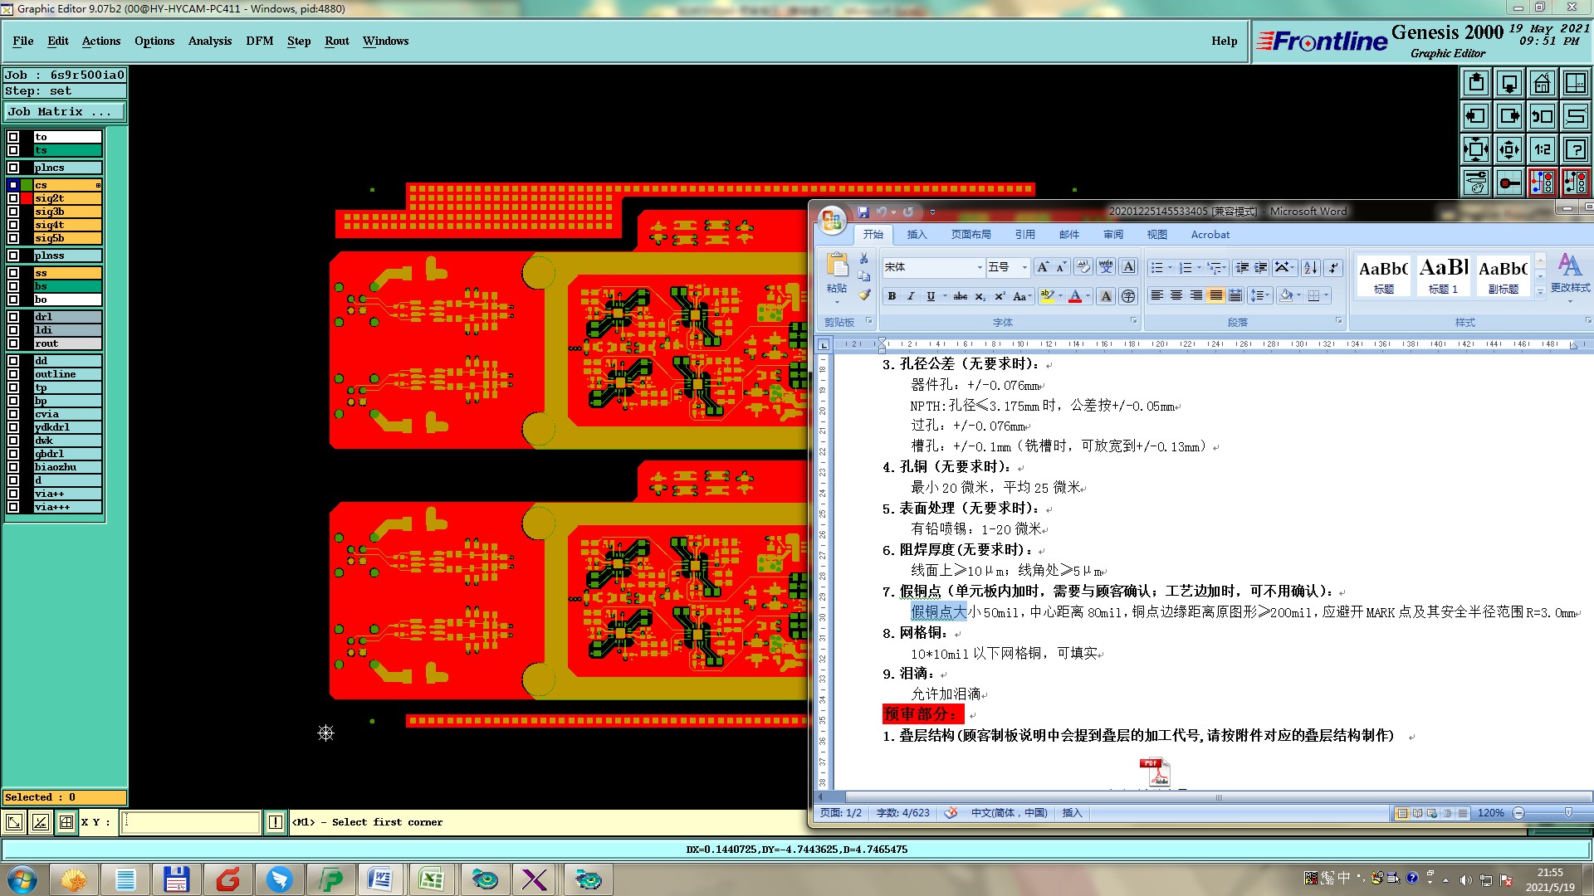Toggle visibility box of outline layer
The height and width of the screenshot is (896, 1594).
pos(13,374)
